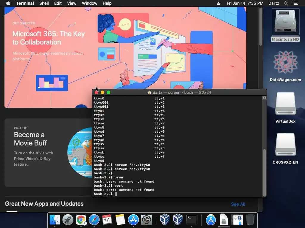Open the View menu
This screenshot has height=228, width=305.
point(71,3)
